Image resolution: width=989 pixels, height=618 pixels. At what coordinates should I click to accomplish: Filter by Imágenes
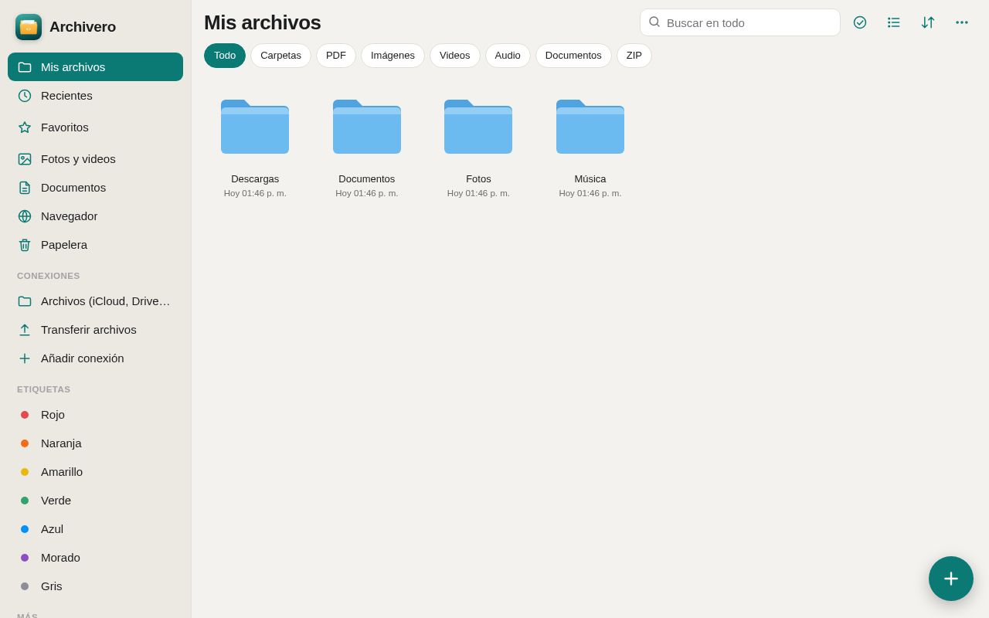[x=393, y=56]
